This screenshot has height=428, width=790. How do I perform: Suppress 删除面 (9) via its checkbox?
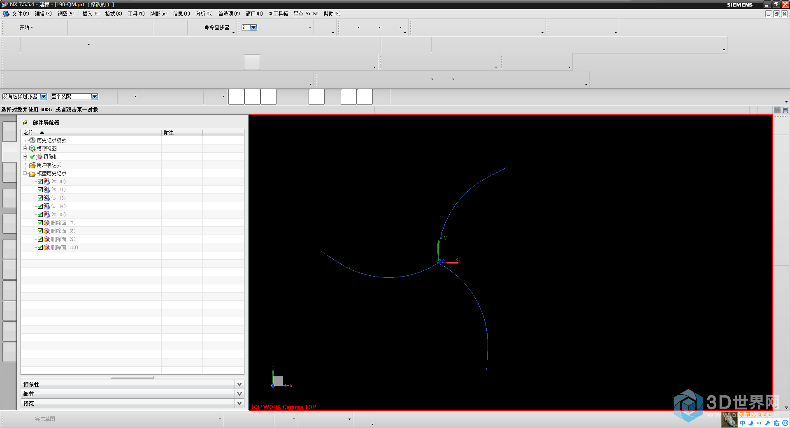(x=40, y=239)
